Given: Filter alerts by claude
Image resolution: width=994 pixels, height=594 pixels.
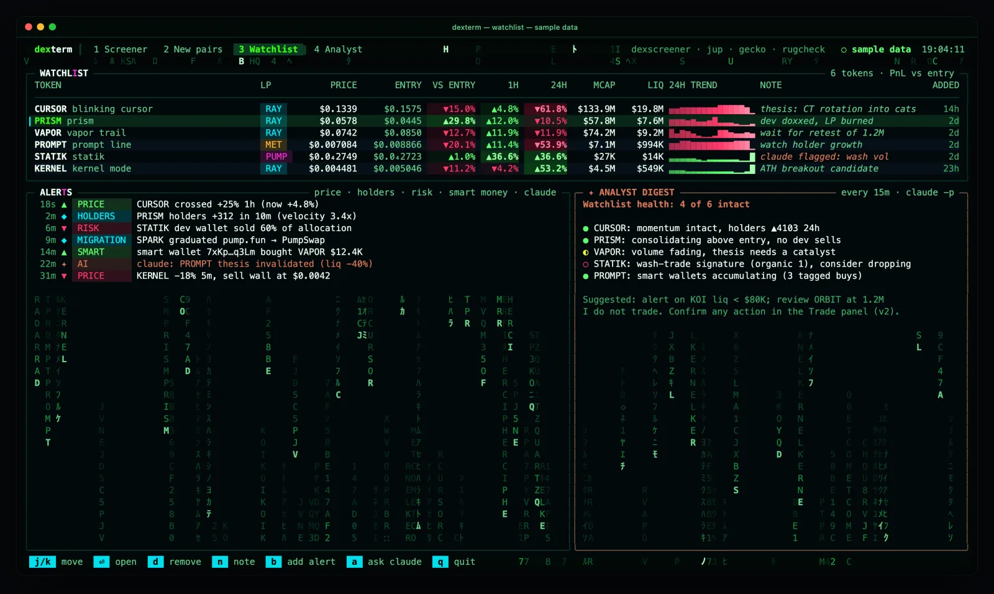Looking at the screenshot, I should point(540,193).
